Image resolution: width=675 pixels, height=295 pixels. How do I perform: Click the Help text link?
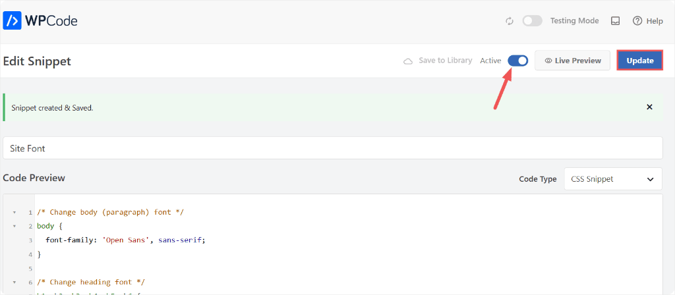point(655,20)
